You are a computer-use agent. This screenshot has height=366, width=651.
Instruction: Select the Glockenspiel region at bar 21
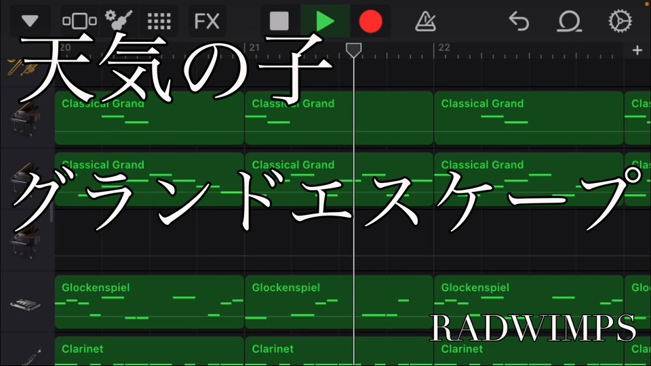coord(339,302)
